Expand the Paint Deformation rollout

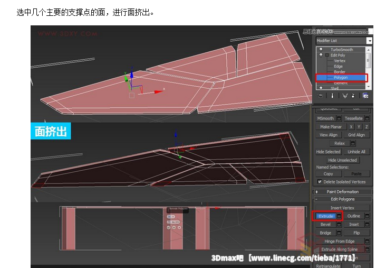(x=342, y=191)
